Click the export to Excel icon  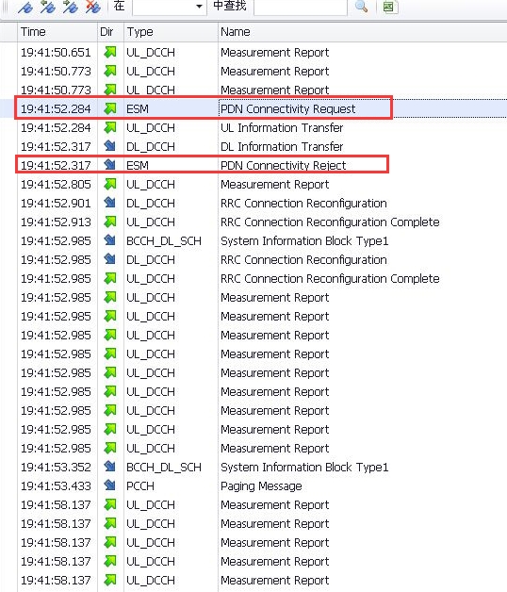(389, 7)
